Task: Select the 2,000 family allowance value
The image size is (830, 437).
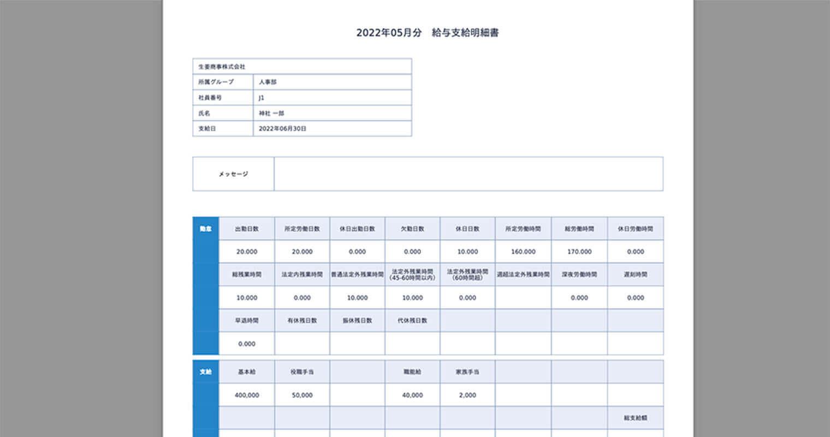Action: 467,395
